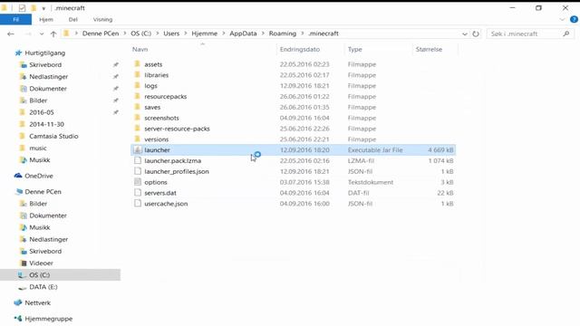This screenshot has height=326, width=580.
Task: Navigate to Users in the address bar
Action: tap(171, 34)
